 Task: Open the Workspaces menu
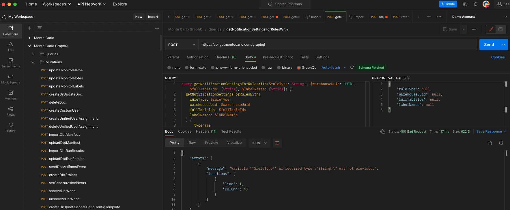click(x=57, y=4)
